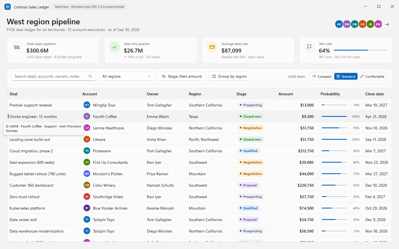The width and height of the screenshot is (399, 249).
Task: Click the MP Munson's Pickles badge
Action: pyautogui.click(x=87, y=174)
